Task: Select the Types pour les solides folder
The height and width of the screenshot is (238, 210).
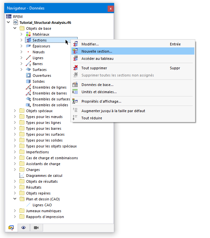Action: 44,140
